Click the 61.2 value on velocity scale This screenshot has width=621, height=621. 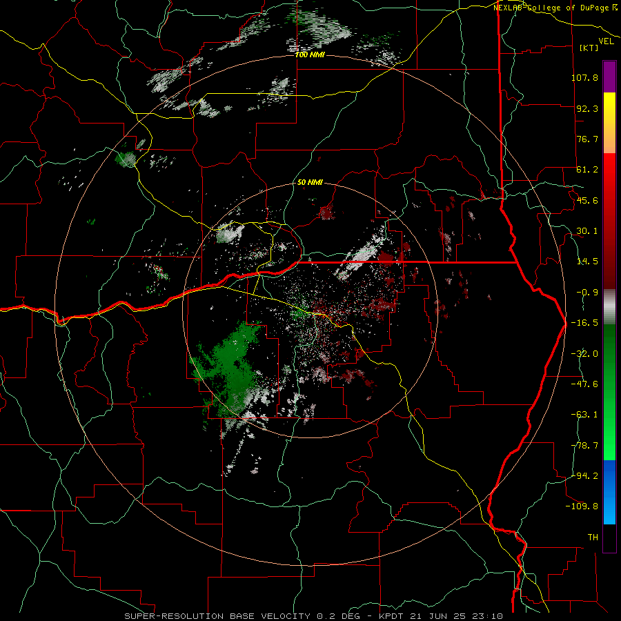(x=587, y=170)
